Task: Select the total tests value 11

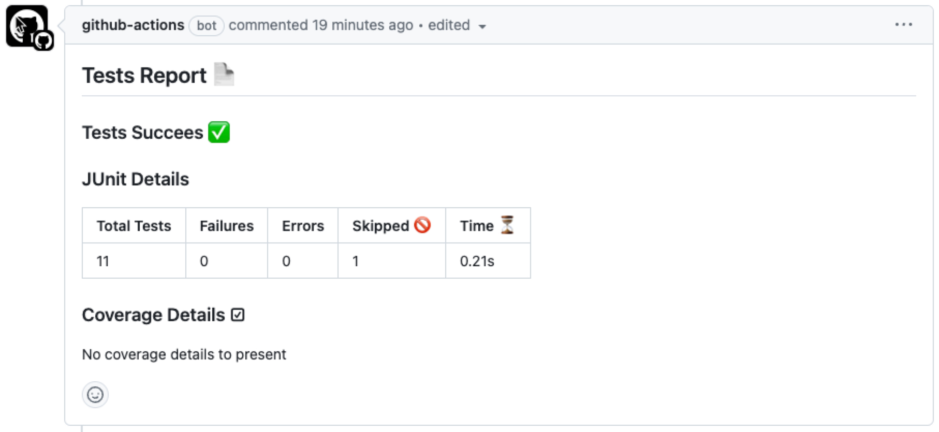Action: pos(103,261)
